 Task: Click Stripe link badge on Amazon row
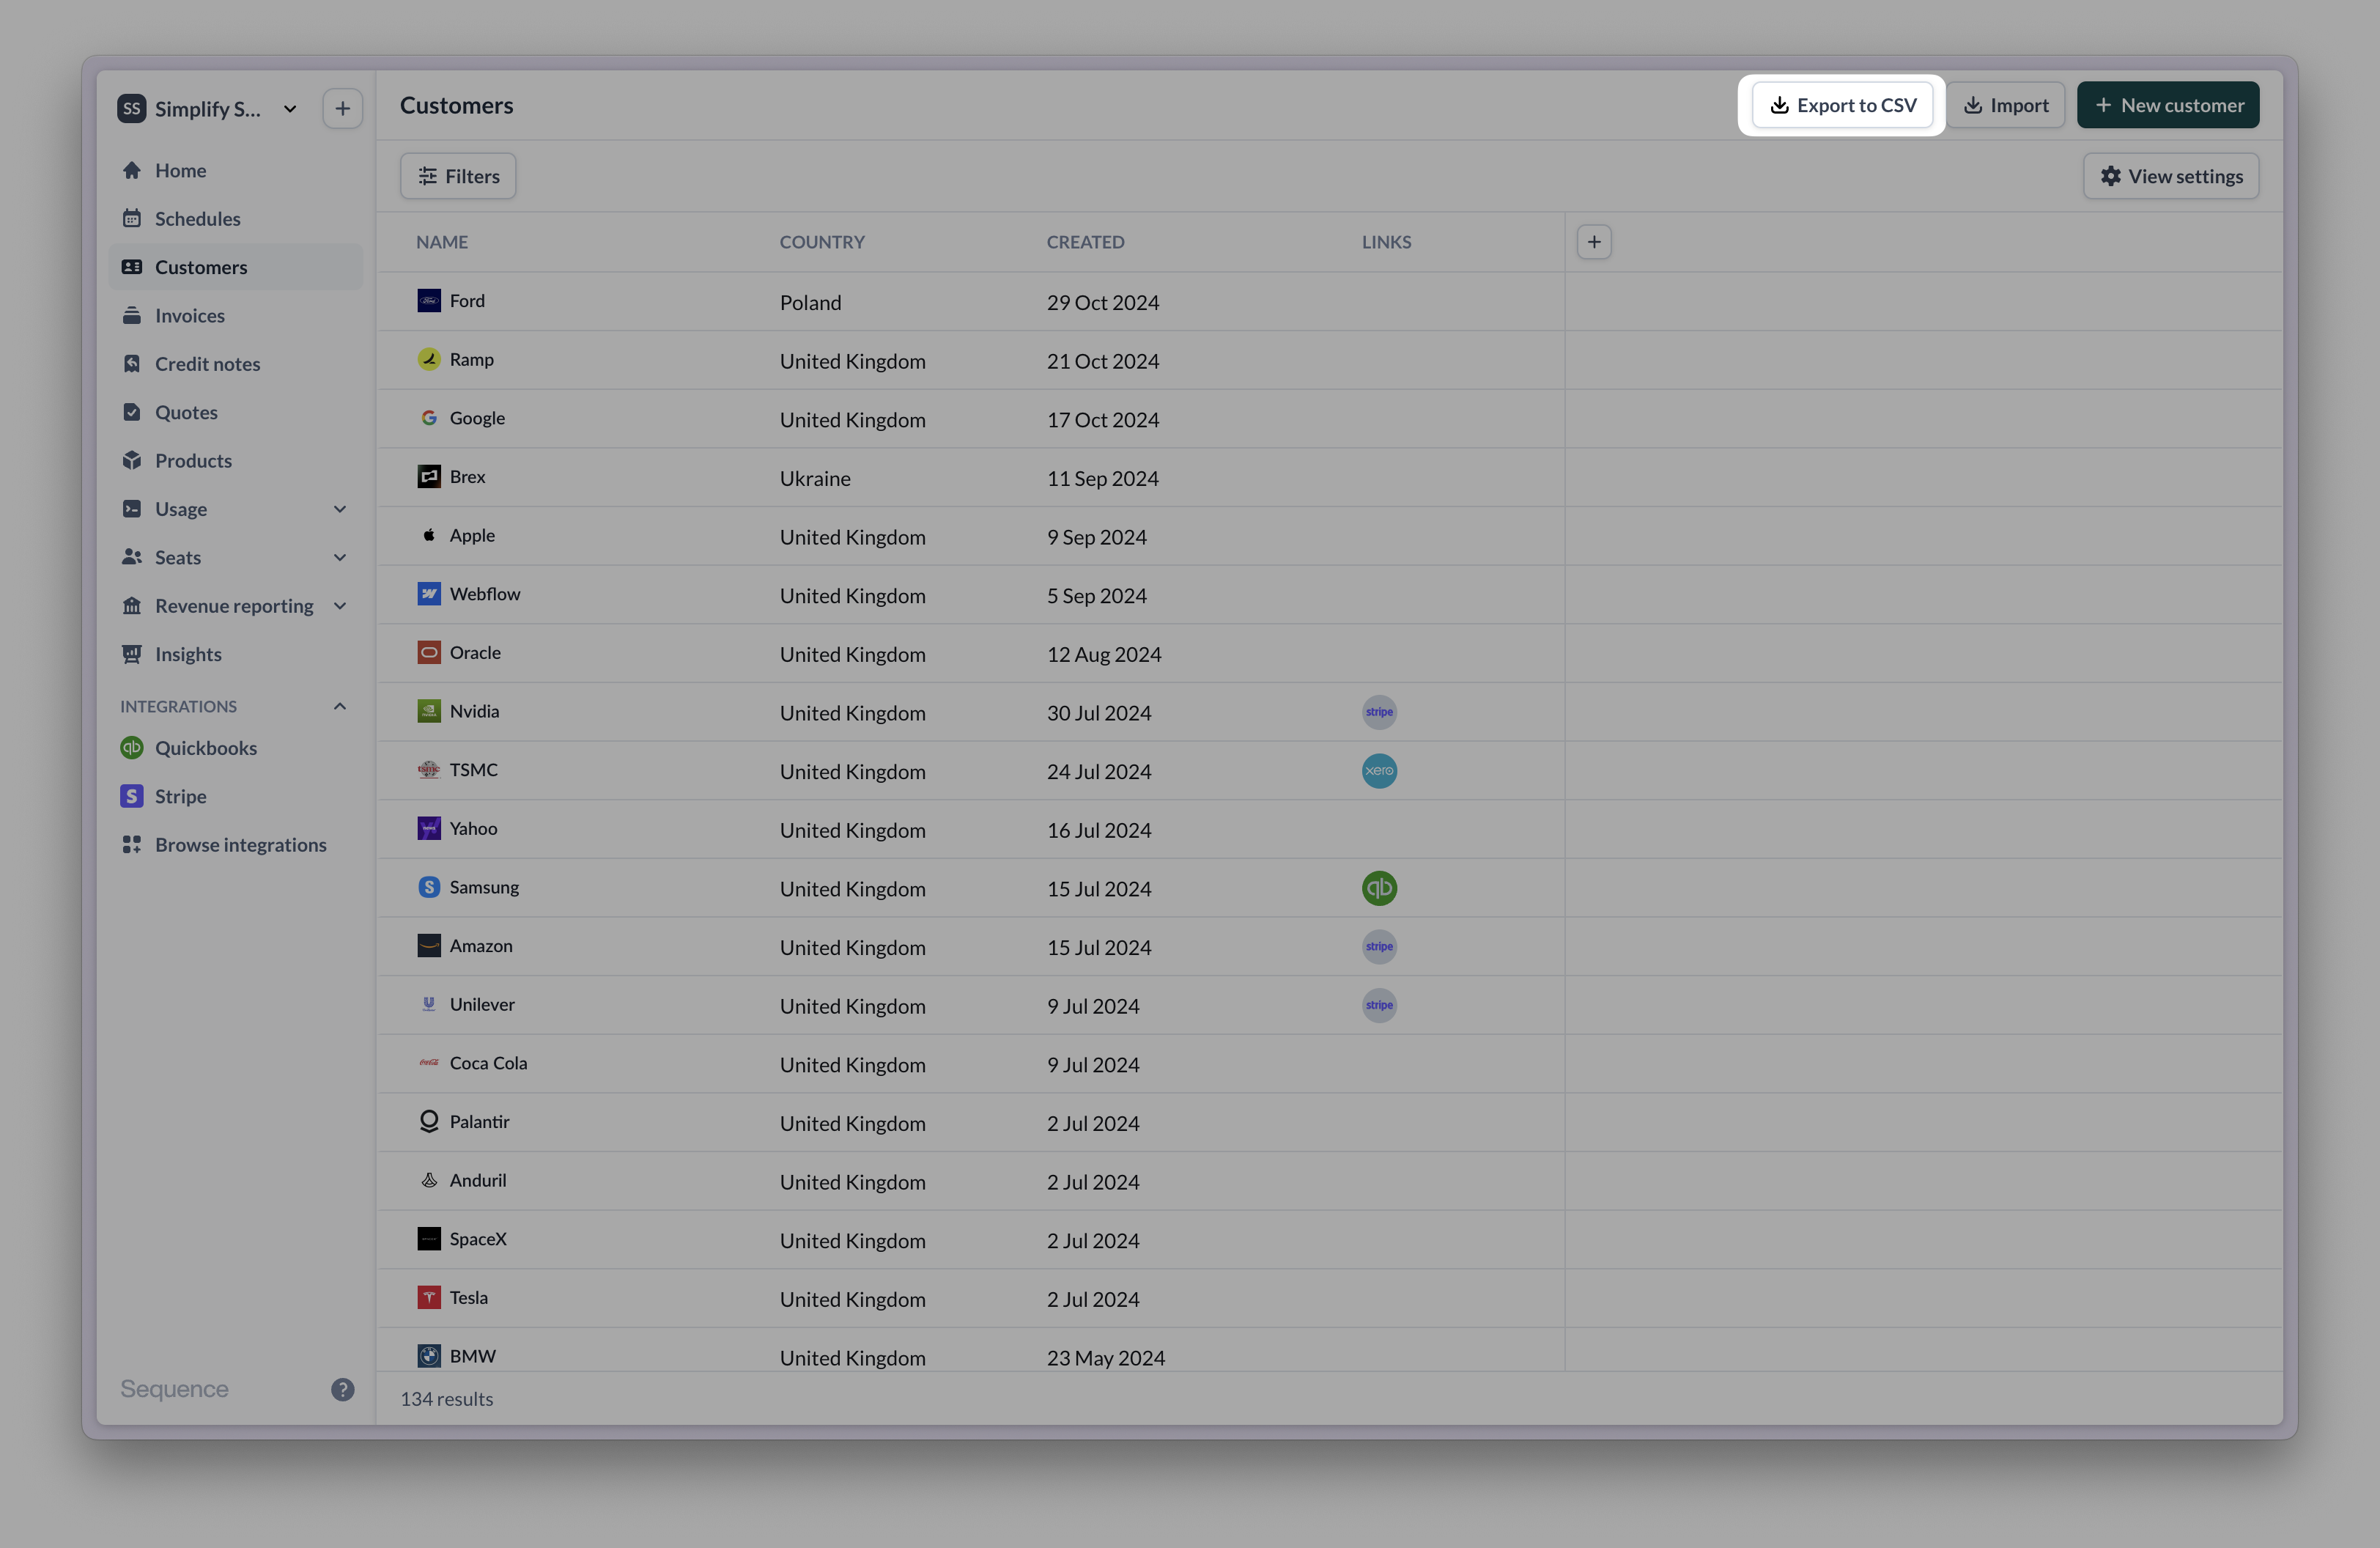click(x=1379, y=947)
